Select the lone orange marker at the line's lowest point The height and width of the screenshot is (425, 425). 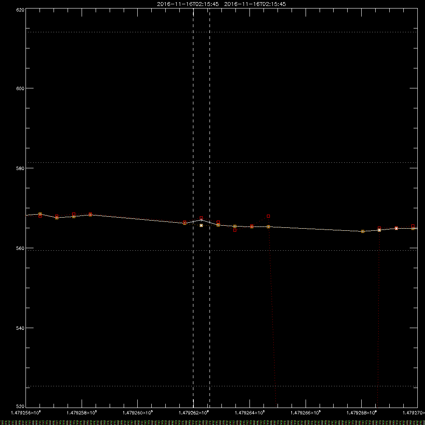pos(363,232)
